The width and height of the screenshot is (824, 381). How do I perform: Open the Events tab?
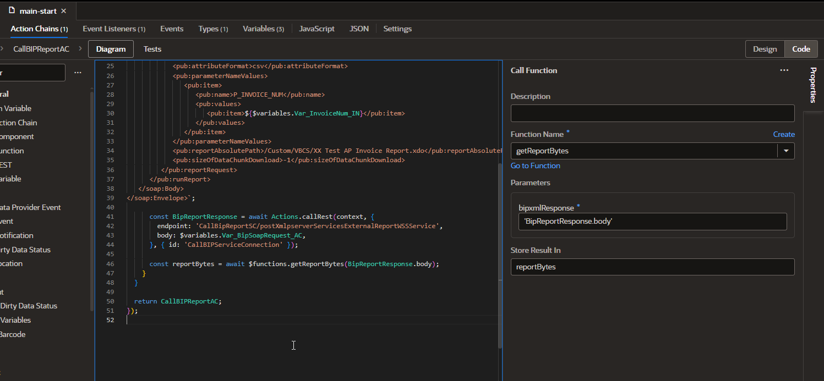(172, 29)
